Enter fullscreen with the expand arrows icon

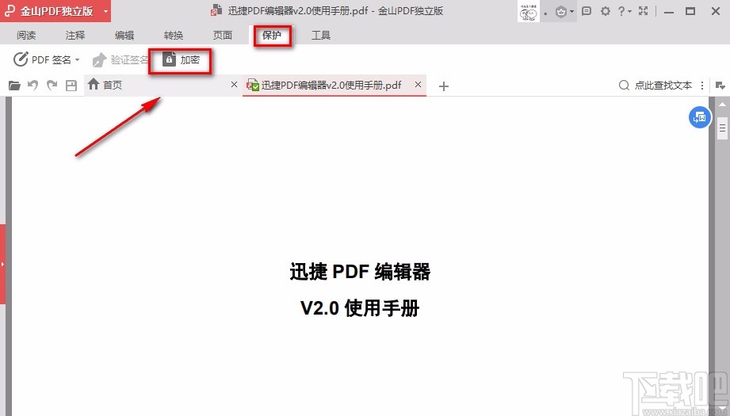click(644, 11)
